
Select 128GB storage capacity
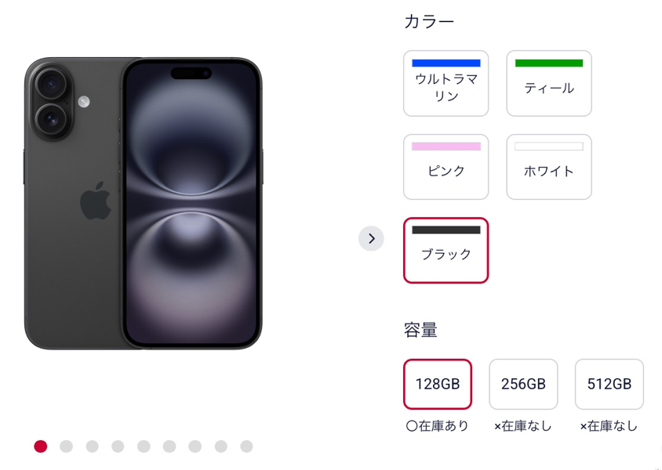(x=438, y=384)
